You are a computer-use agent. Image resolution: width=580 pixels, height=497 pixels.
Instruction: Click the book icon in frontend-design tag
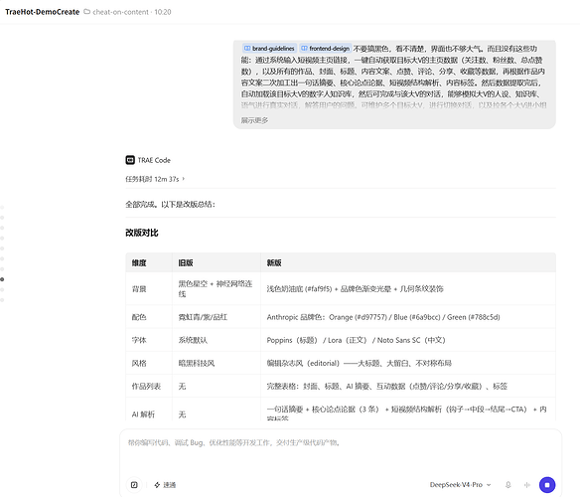click(304, 48)
